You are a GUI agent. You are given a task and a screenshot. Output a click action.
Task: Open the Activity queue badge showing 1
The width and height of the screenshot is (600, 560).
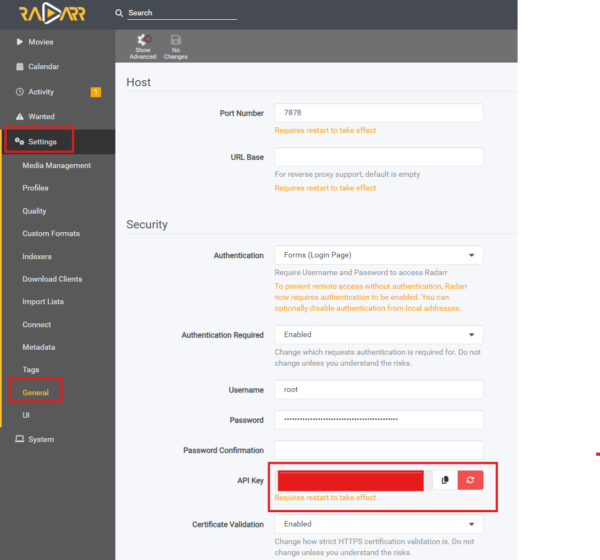[x=96, y=92]
